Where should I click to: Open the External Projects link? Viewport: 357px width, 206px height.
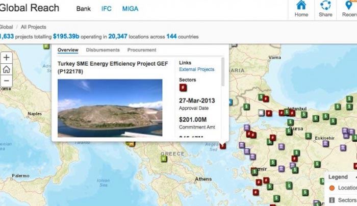pos(196,69)
